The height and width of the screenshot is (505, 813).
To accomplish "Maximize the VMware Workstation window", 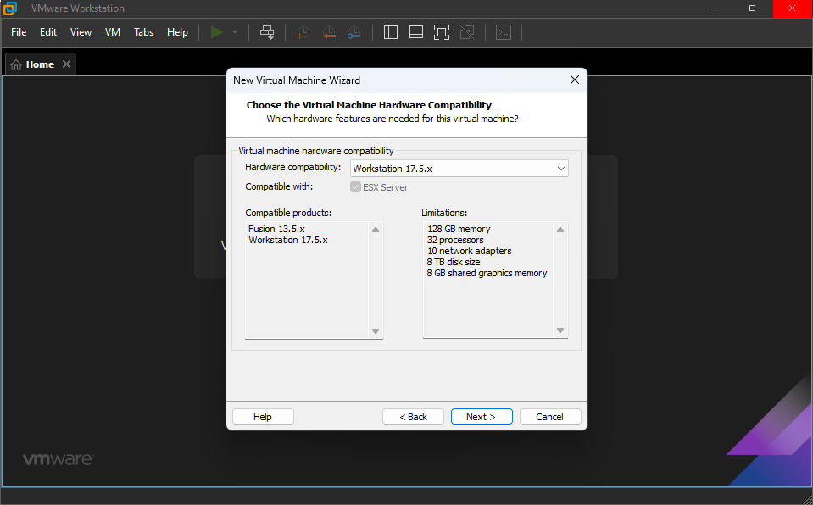I will [752, 8].
